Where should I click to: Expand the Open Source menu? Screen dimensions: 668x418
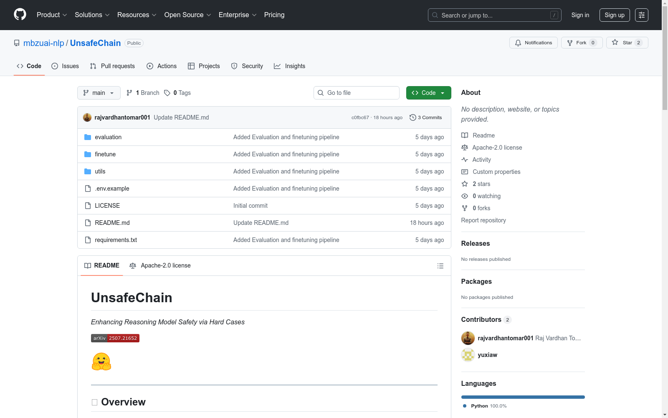pos(188,15)
